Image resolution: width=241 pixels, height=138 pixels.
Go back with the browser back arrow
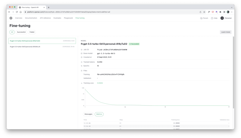coord(9,12)
